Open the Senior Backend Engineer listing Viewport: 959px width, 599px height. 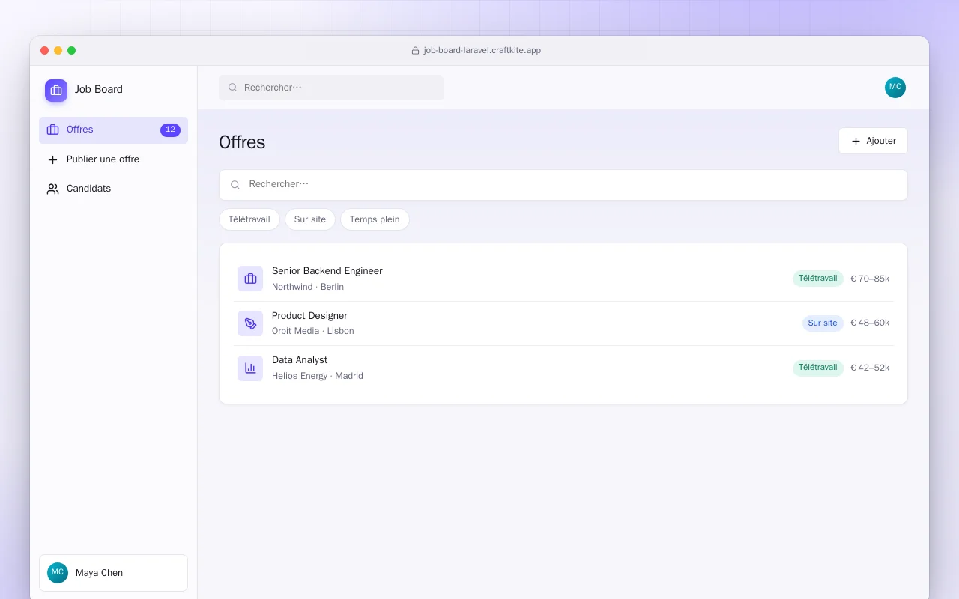point(563,279)
